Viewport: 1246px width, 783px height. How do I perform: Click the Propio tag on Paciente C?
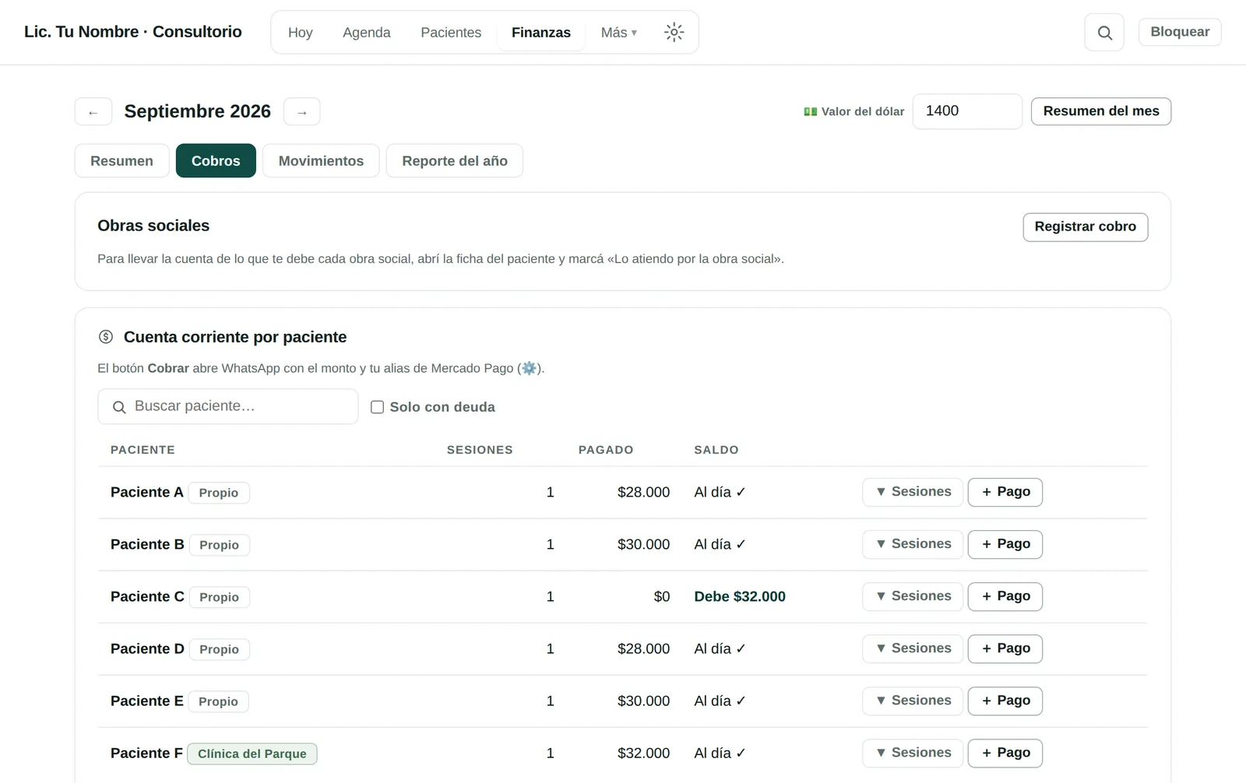click(220, 597)
